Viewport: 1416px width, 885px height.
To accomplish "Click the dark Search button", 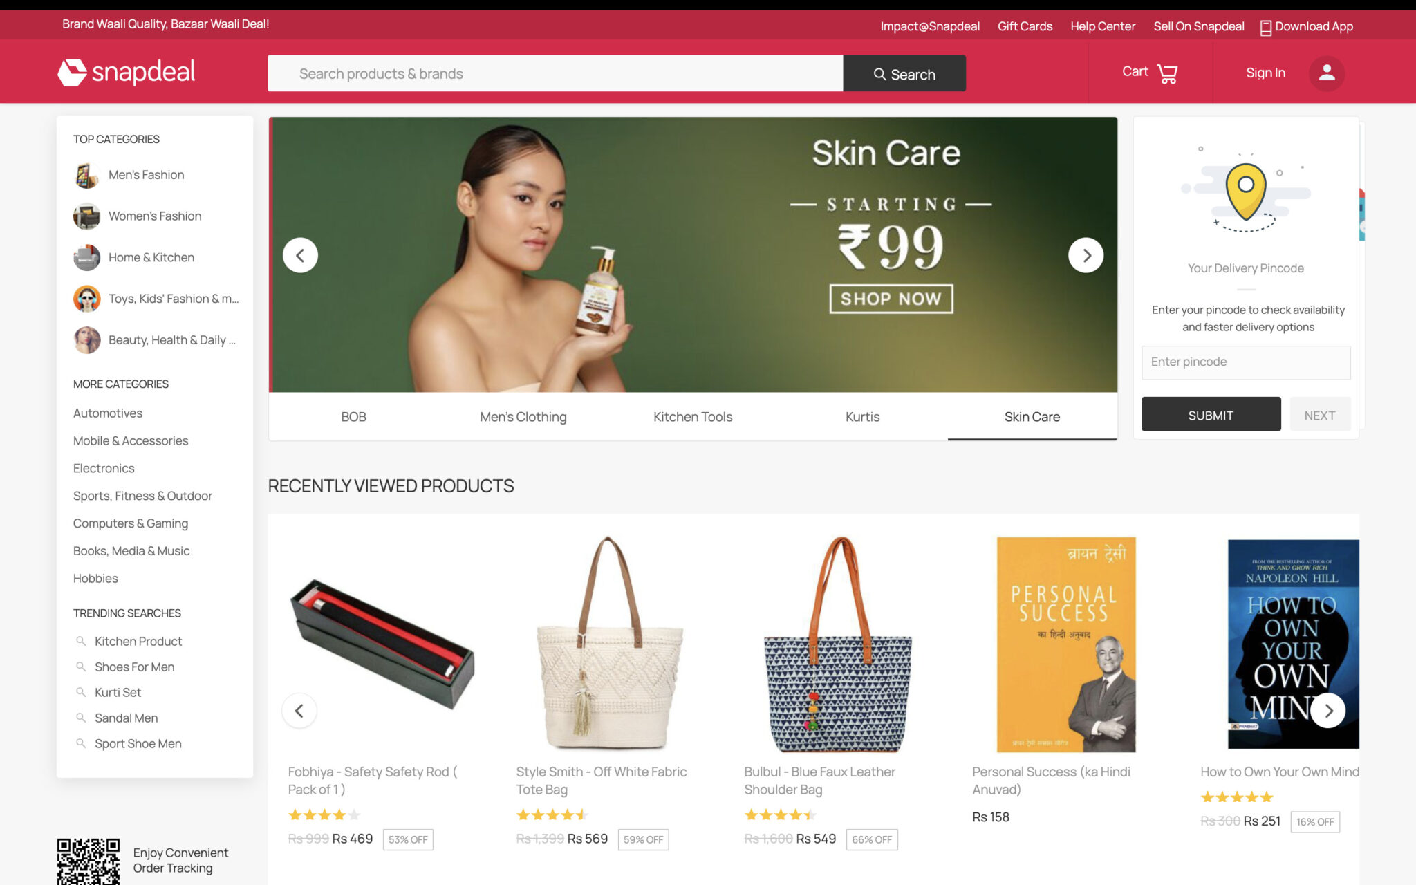I will [904, 73].
